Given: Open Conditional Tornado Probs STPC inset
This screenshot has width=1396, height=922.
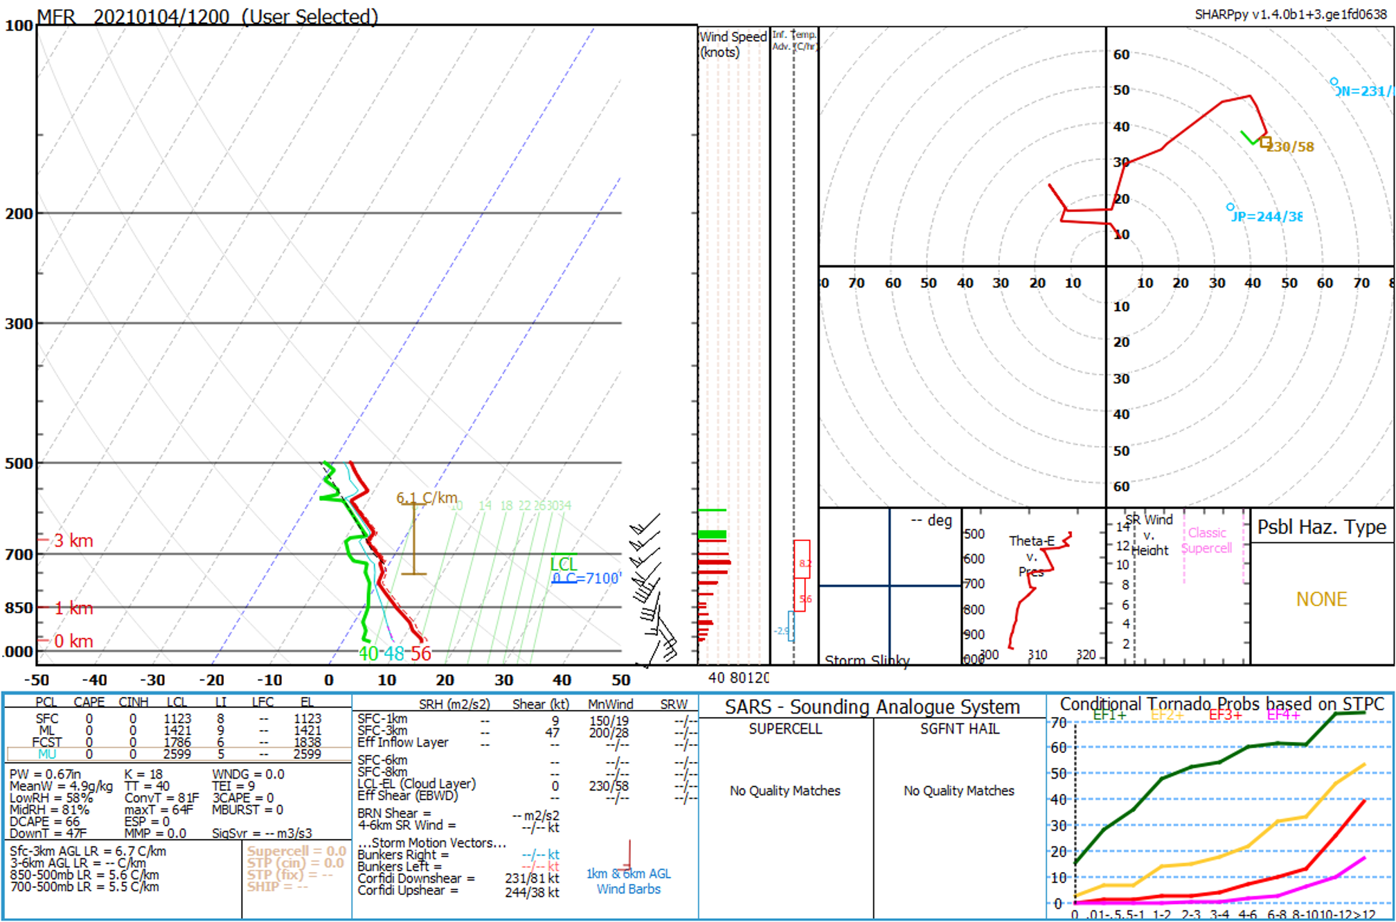Looking at the screenshot, I should pos(1221,704).
